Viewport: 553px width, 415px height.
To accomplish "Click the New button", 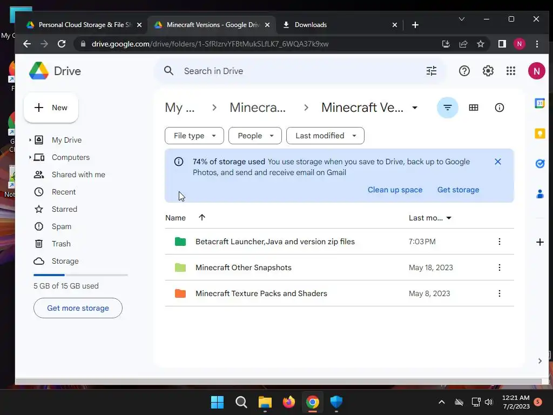I will pos(51,108).
